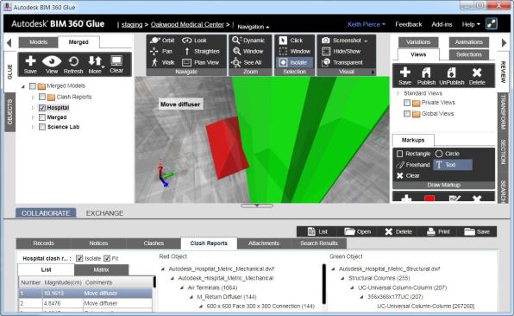The height and width of the screenshot is (316, 514).
Task: Choose Window zoom tool
Action: tap(248, 51)
